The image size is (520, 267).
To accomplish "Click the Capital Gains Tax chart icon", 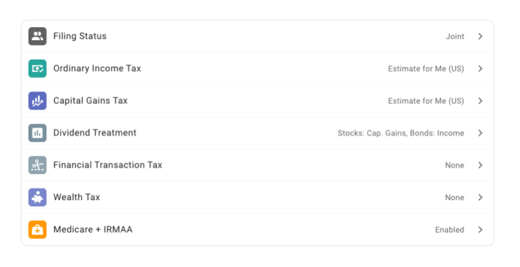I will 38,101.
